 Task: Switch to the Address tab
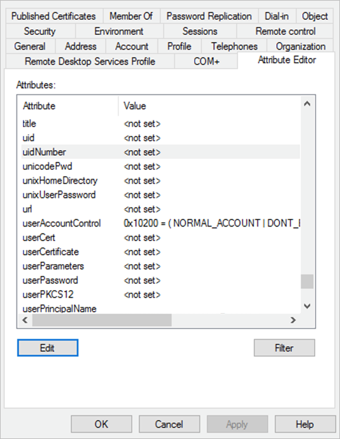pyautogui.click(x=80, y=46)
